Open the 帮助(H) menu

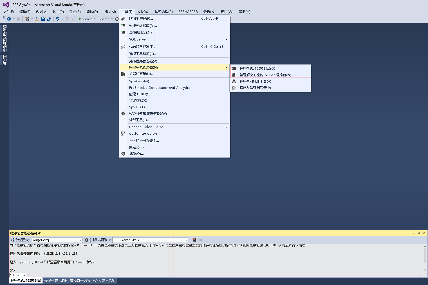coord(244,12)
